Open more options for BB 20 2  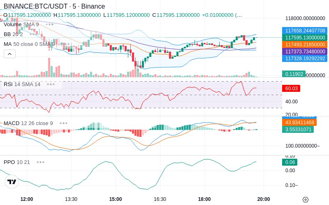tap(34, 34)
